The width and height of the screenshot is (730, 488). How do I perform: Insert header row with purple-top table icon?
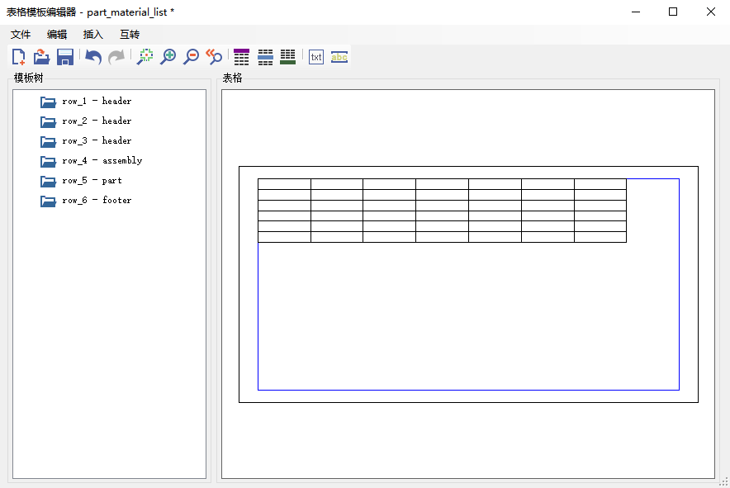coord(241,57)
